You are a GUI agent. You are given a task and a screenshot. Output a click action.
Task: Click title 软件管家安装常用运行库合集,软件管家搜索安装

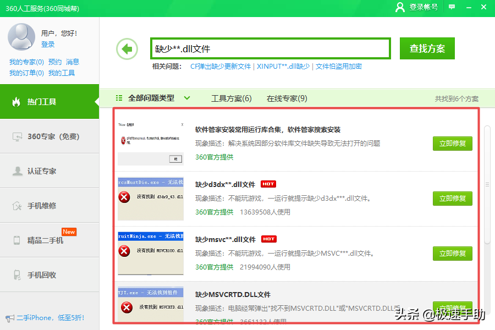tap(268, 129)
